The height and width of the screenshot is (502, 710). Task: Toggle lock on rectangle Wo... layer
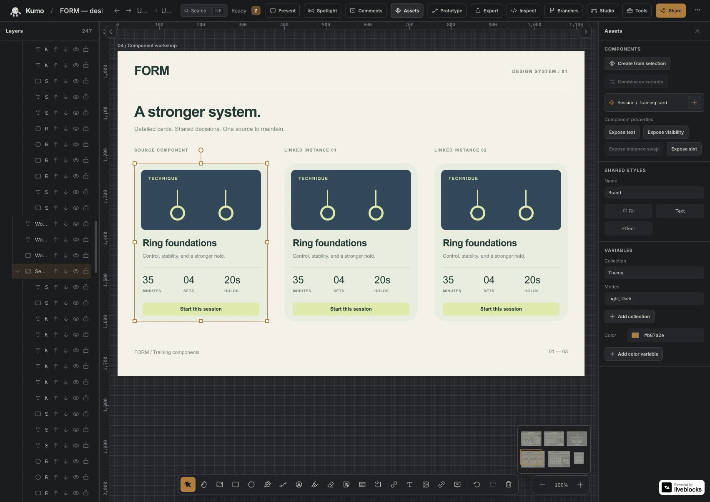[85, 256]
